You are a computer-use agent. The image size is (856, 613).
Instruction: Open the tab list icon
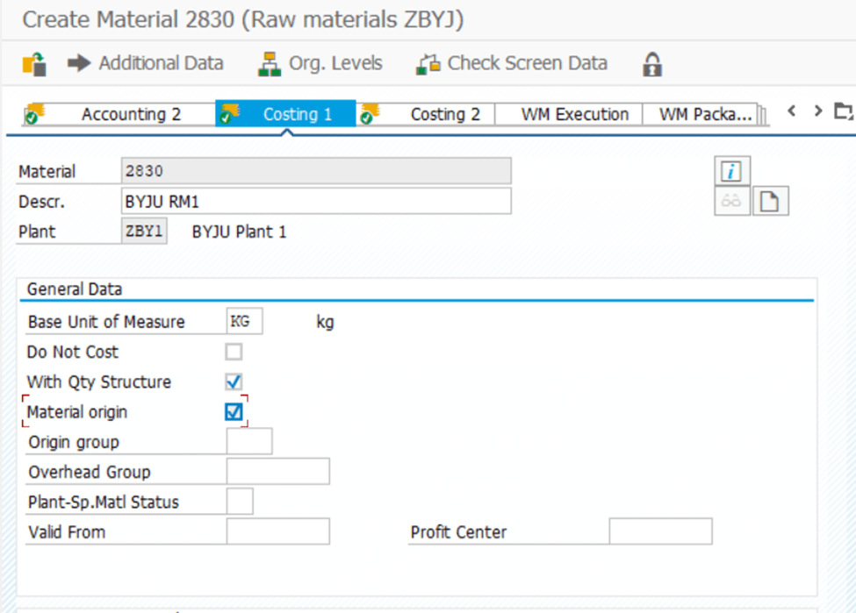coord(843,111)
